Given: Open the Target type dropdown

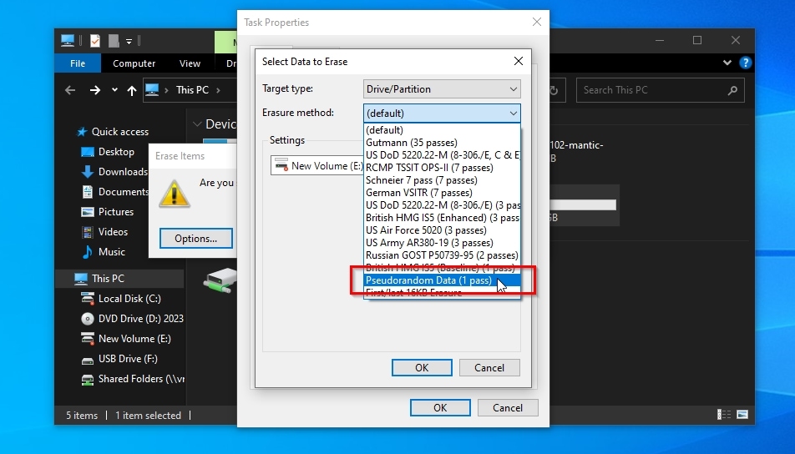Looking at the screenshot, I should 442,89.
